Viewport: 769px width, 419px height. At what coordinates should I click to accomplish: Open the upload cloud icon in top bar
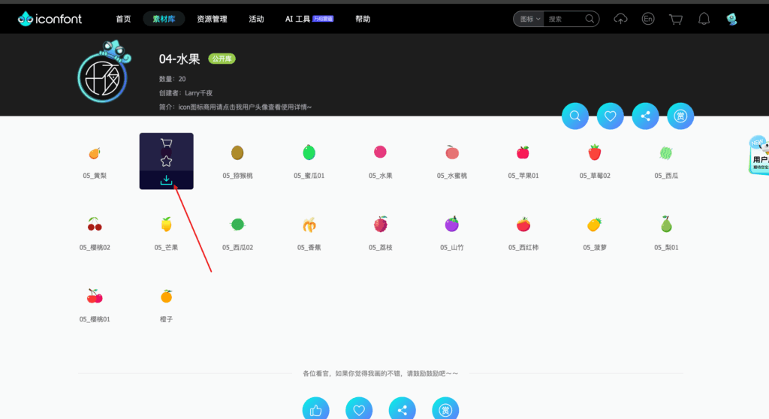[x=620, y=19]
